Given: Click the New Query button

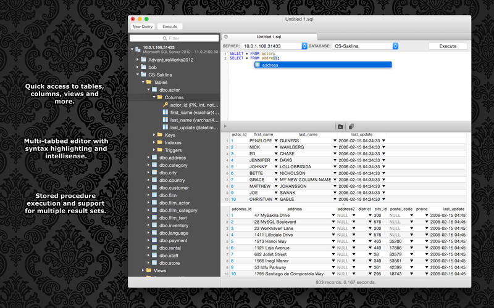Looking at the screenshot, I should 142,26.
